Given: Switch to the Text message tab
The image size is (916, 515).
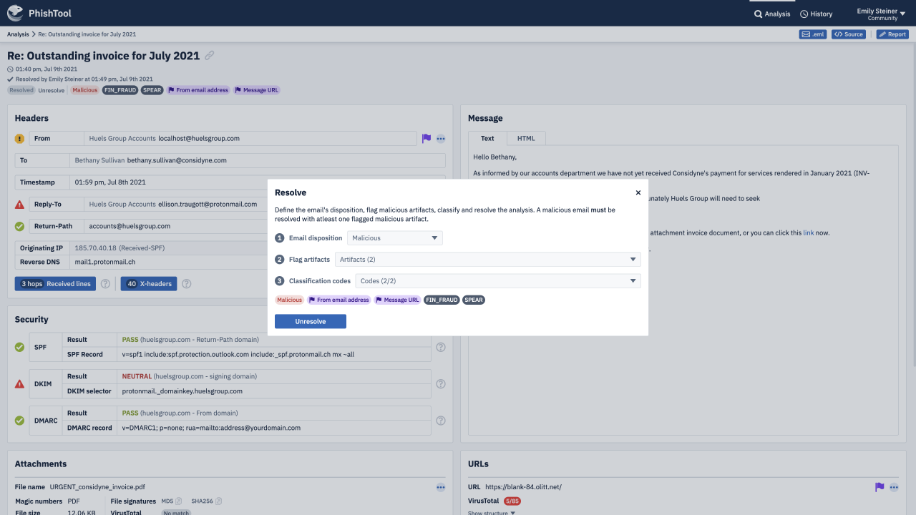Looking at the screenshot, I should 487,138.
